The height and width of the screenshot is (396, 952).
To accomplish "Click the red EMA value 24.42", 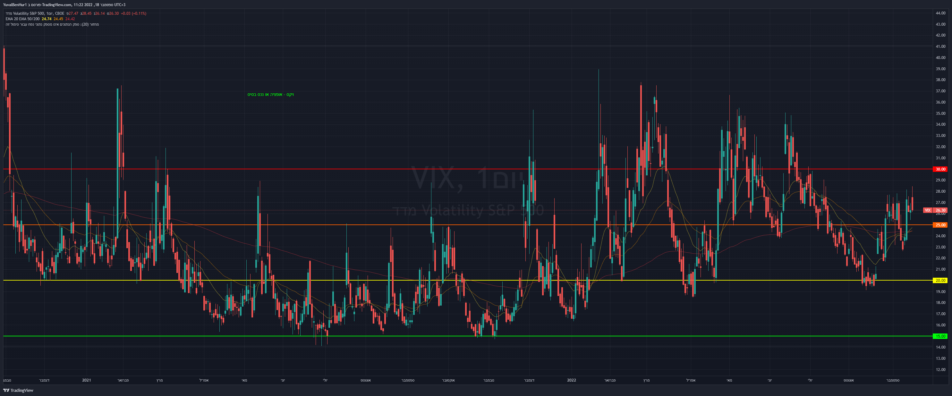I will (70, 19).
